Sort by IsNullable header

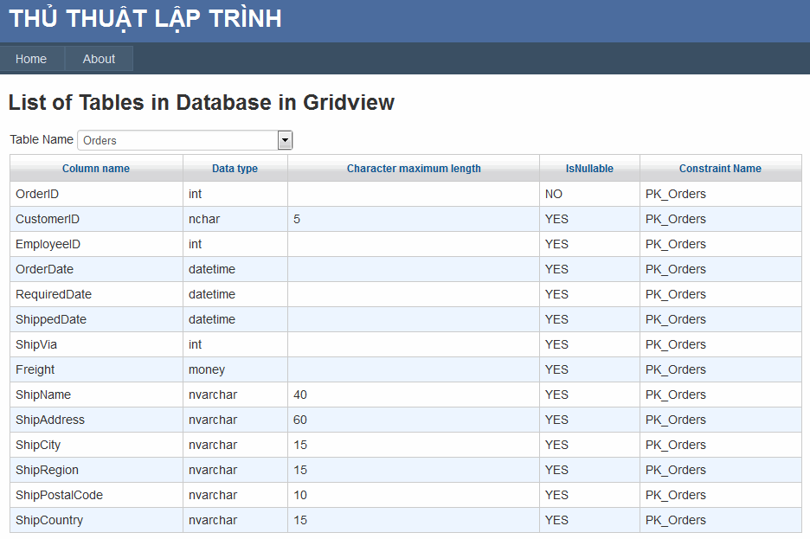point(589,169)
